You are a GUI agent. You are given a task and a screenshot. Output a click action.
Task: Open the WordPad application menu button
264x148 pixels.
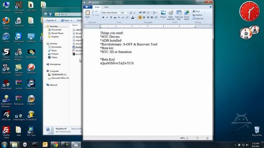tap(87, 7)
